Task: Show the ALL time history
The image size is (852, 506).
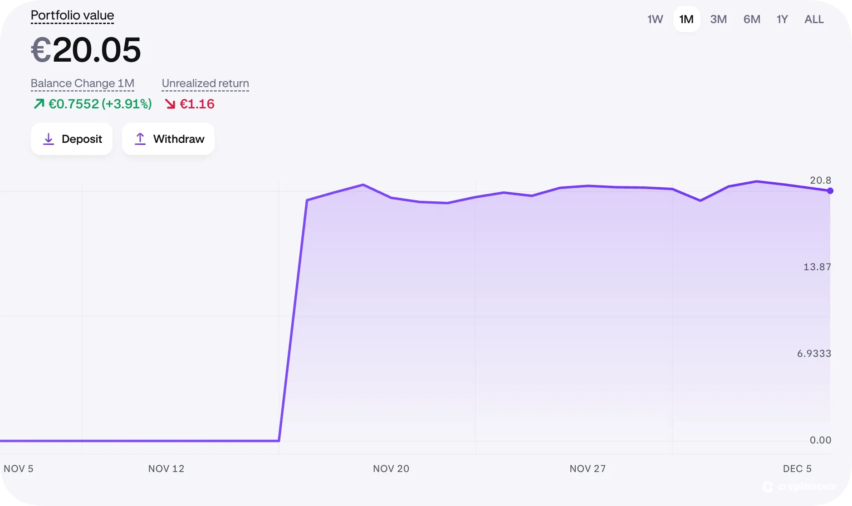Action: (813, 19)
